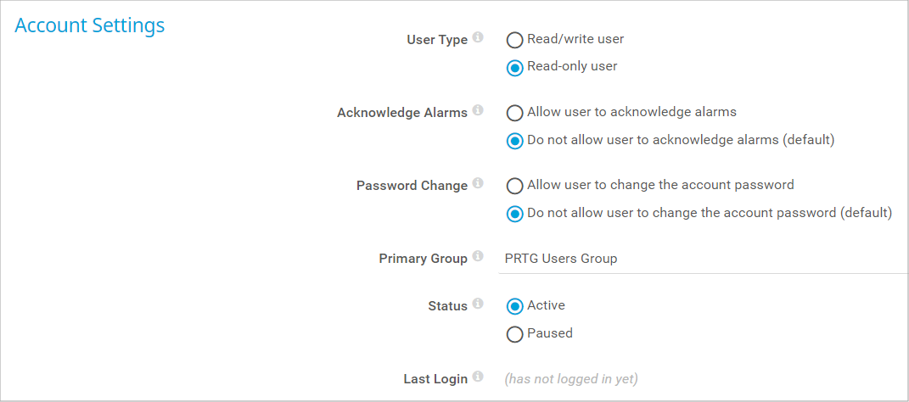Select Do not allow user to acknowledge alarms
The width and height of the screenshot is (909, 402).
coord(514,141)
